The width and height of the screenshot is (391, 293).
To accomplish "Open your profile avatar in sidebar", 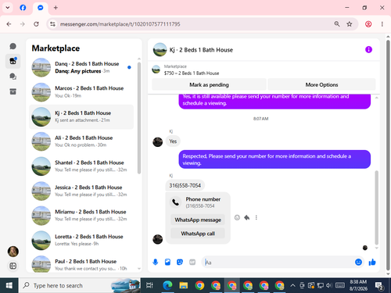I will click(x=13, y=252).
